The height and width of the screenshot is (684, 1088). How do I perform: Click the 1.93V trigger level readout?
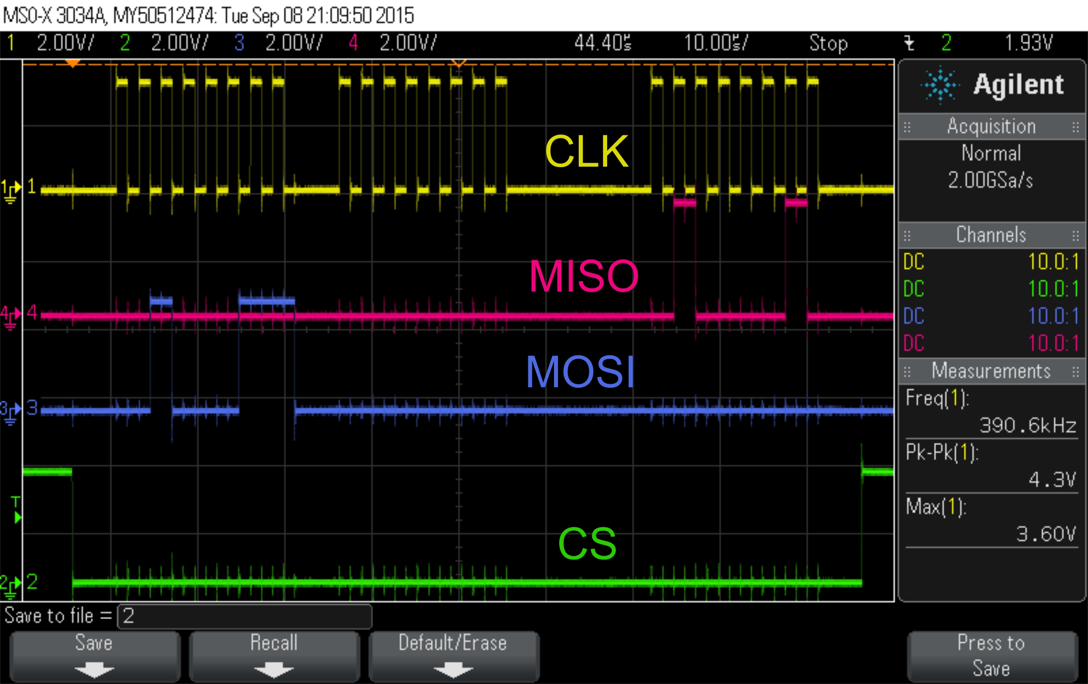coord(1029,43)
